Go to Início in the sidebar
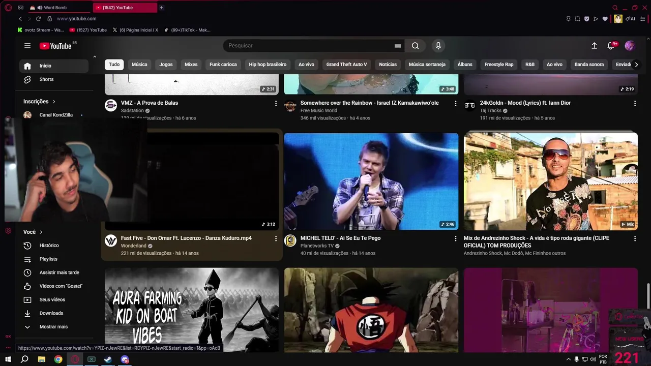This screenshot has width=651, height=366. click(53, 66)
